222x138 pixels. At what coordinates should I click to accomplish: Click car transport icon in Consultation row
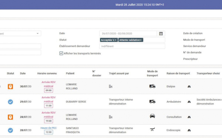pyautogui.click(x=152, y=116)
